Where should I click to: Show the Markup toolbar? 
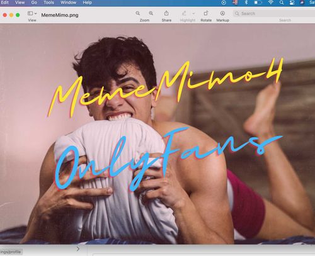(x=222, y=13)
